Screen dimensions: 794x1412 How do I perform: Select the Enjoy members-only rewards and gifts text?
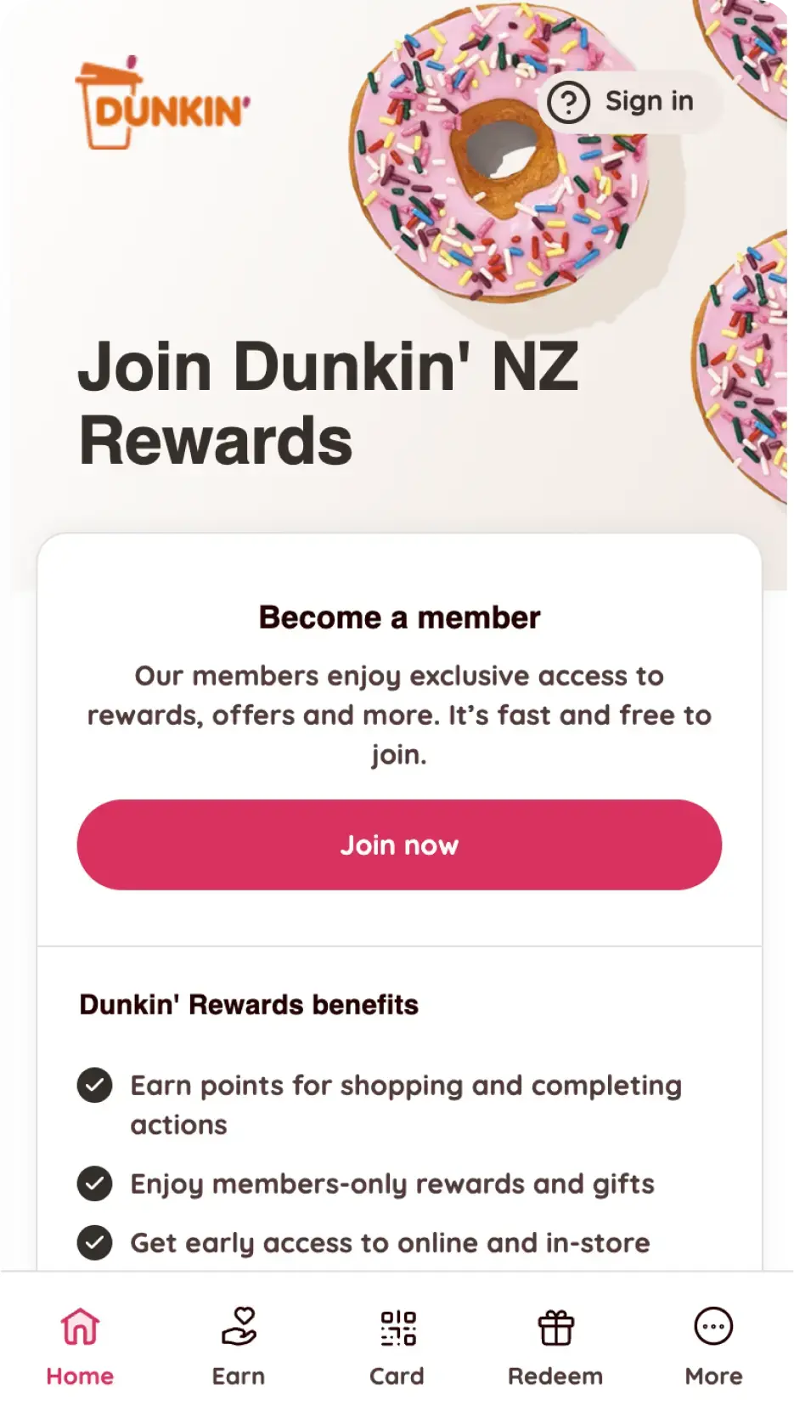391,1184
